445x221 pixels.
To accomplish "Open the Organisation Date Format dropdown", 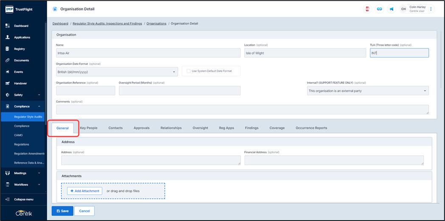I will point(117,72).
